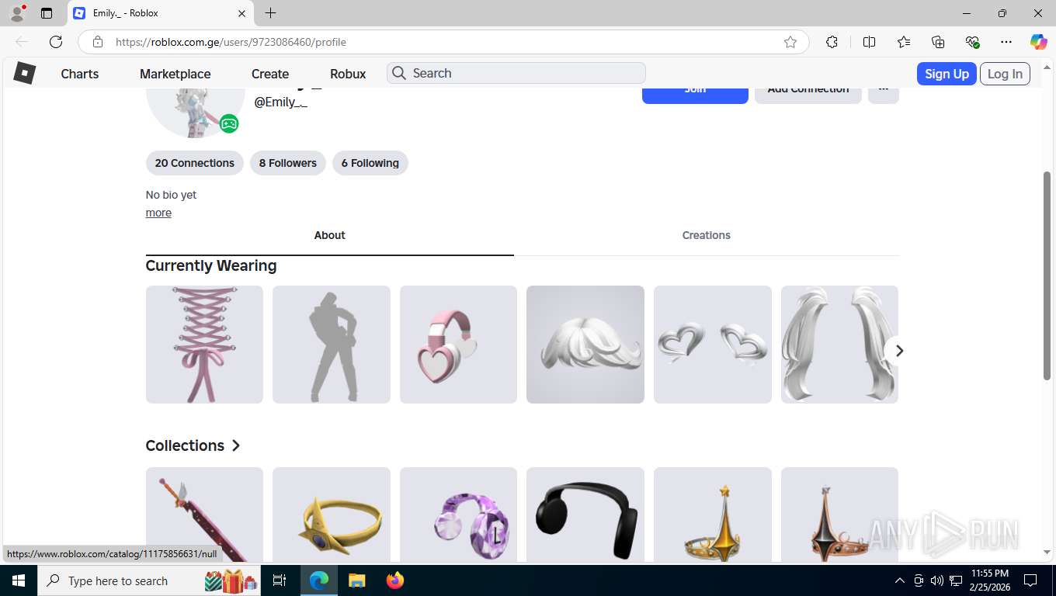Open the Robux menu item
1056x596 pixels.
click(348, 74)
